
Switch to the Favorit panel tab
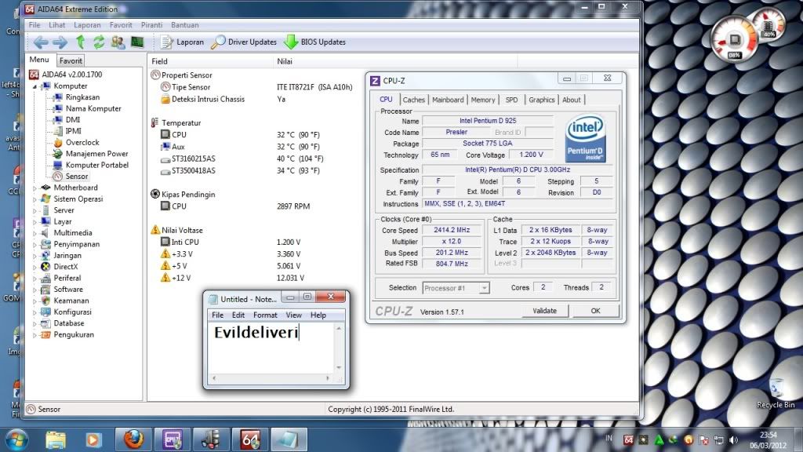click(x=71, y=60)
